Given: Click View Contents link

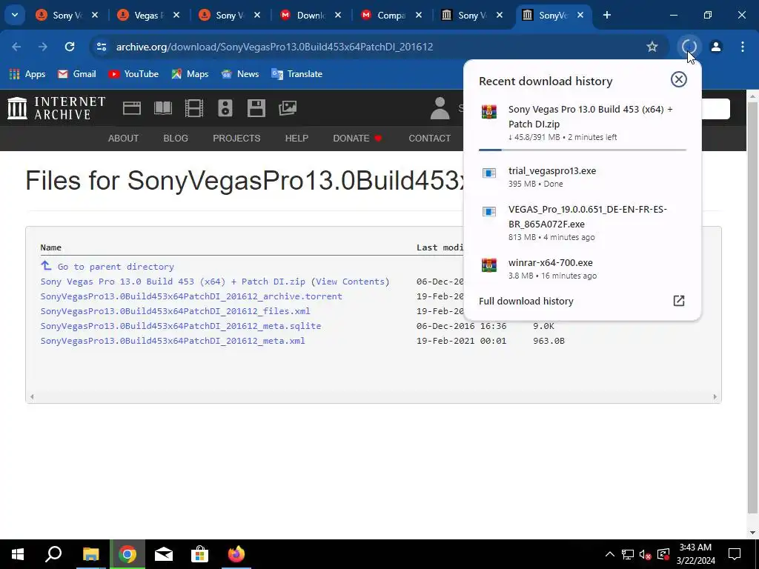Looking at the screenshot, I should coord(350,282).
